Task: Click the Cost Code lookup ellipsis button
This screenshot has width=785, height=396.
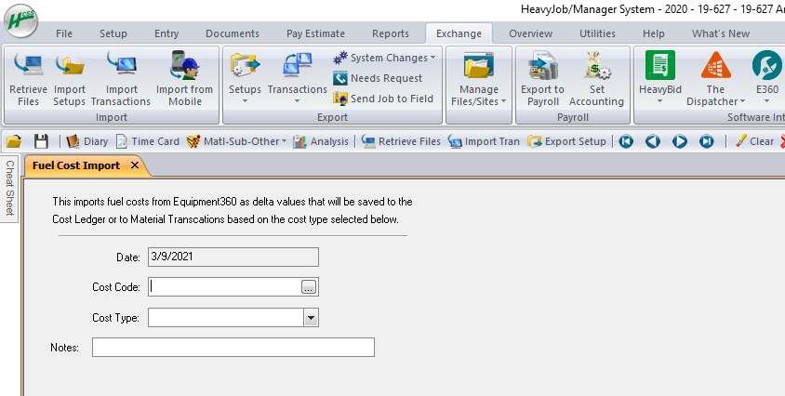Action: (x=309, y=287)
